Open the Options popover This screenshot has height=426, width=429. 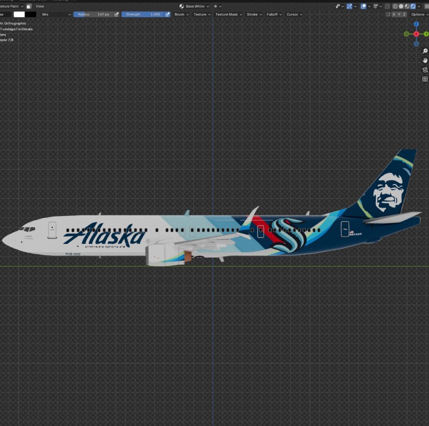pos(419,14)
